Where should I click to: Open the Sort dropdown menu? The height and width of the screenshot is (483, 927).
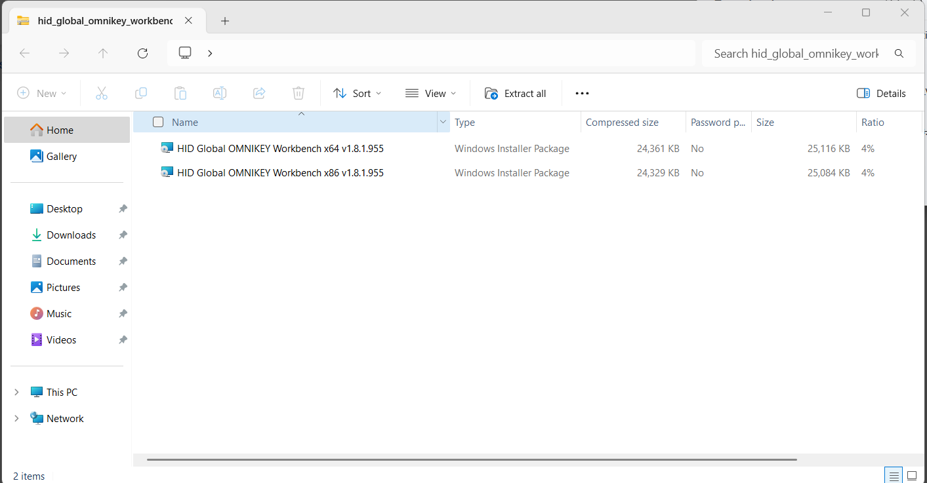click(357, 93)
